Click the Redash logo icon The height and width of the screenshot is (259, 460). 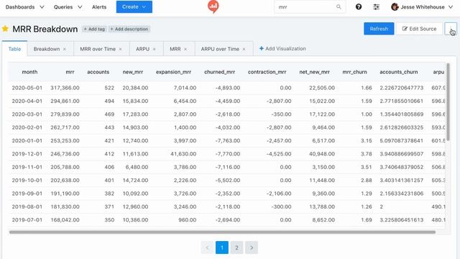(x=213, y=6)
